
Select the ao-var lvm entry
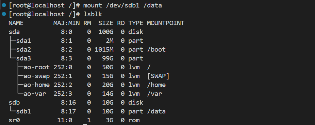click(x=35, y=94)
